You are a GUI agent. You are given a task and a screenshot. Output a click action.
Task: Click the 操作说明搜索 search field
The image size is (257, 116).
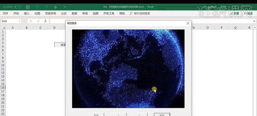click(x=142, y=13)
